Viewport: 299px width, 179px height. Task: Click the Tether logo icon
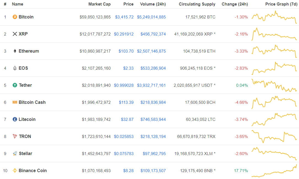[15, 85]
